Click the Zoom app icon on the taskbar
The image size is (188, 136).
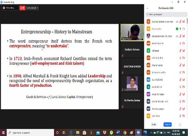(x=138, y=133)
